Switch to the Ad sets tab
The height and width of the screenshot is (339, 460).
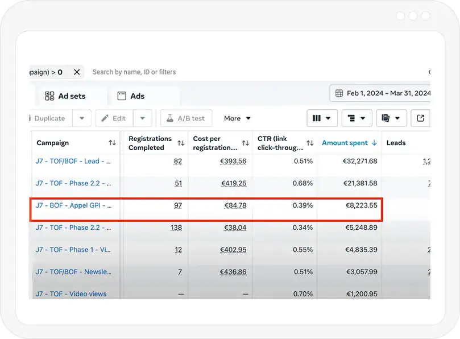pos(65,96)
